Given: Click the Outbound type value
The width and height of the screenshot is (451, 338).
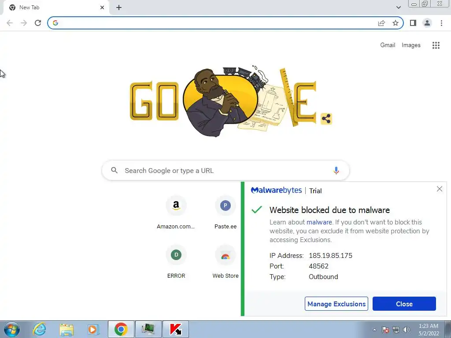Looking at the screenshot, I should pyautogui.click(x=323, y=277).
